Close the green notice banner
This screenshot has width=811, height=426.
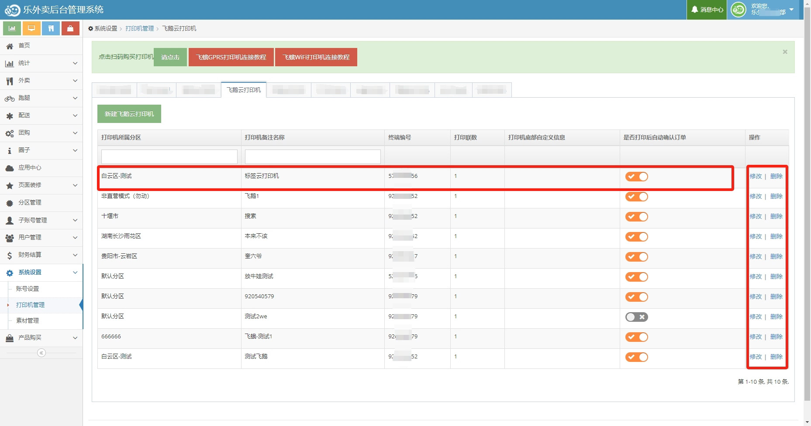(x=785, y=52)
